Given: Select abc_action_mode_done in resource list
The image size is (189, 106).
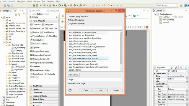Looking at the screenshot, I should click(x=79, y=41).
